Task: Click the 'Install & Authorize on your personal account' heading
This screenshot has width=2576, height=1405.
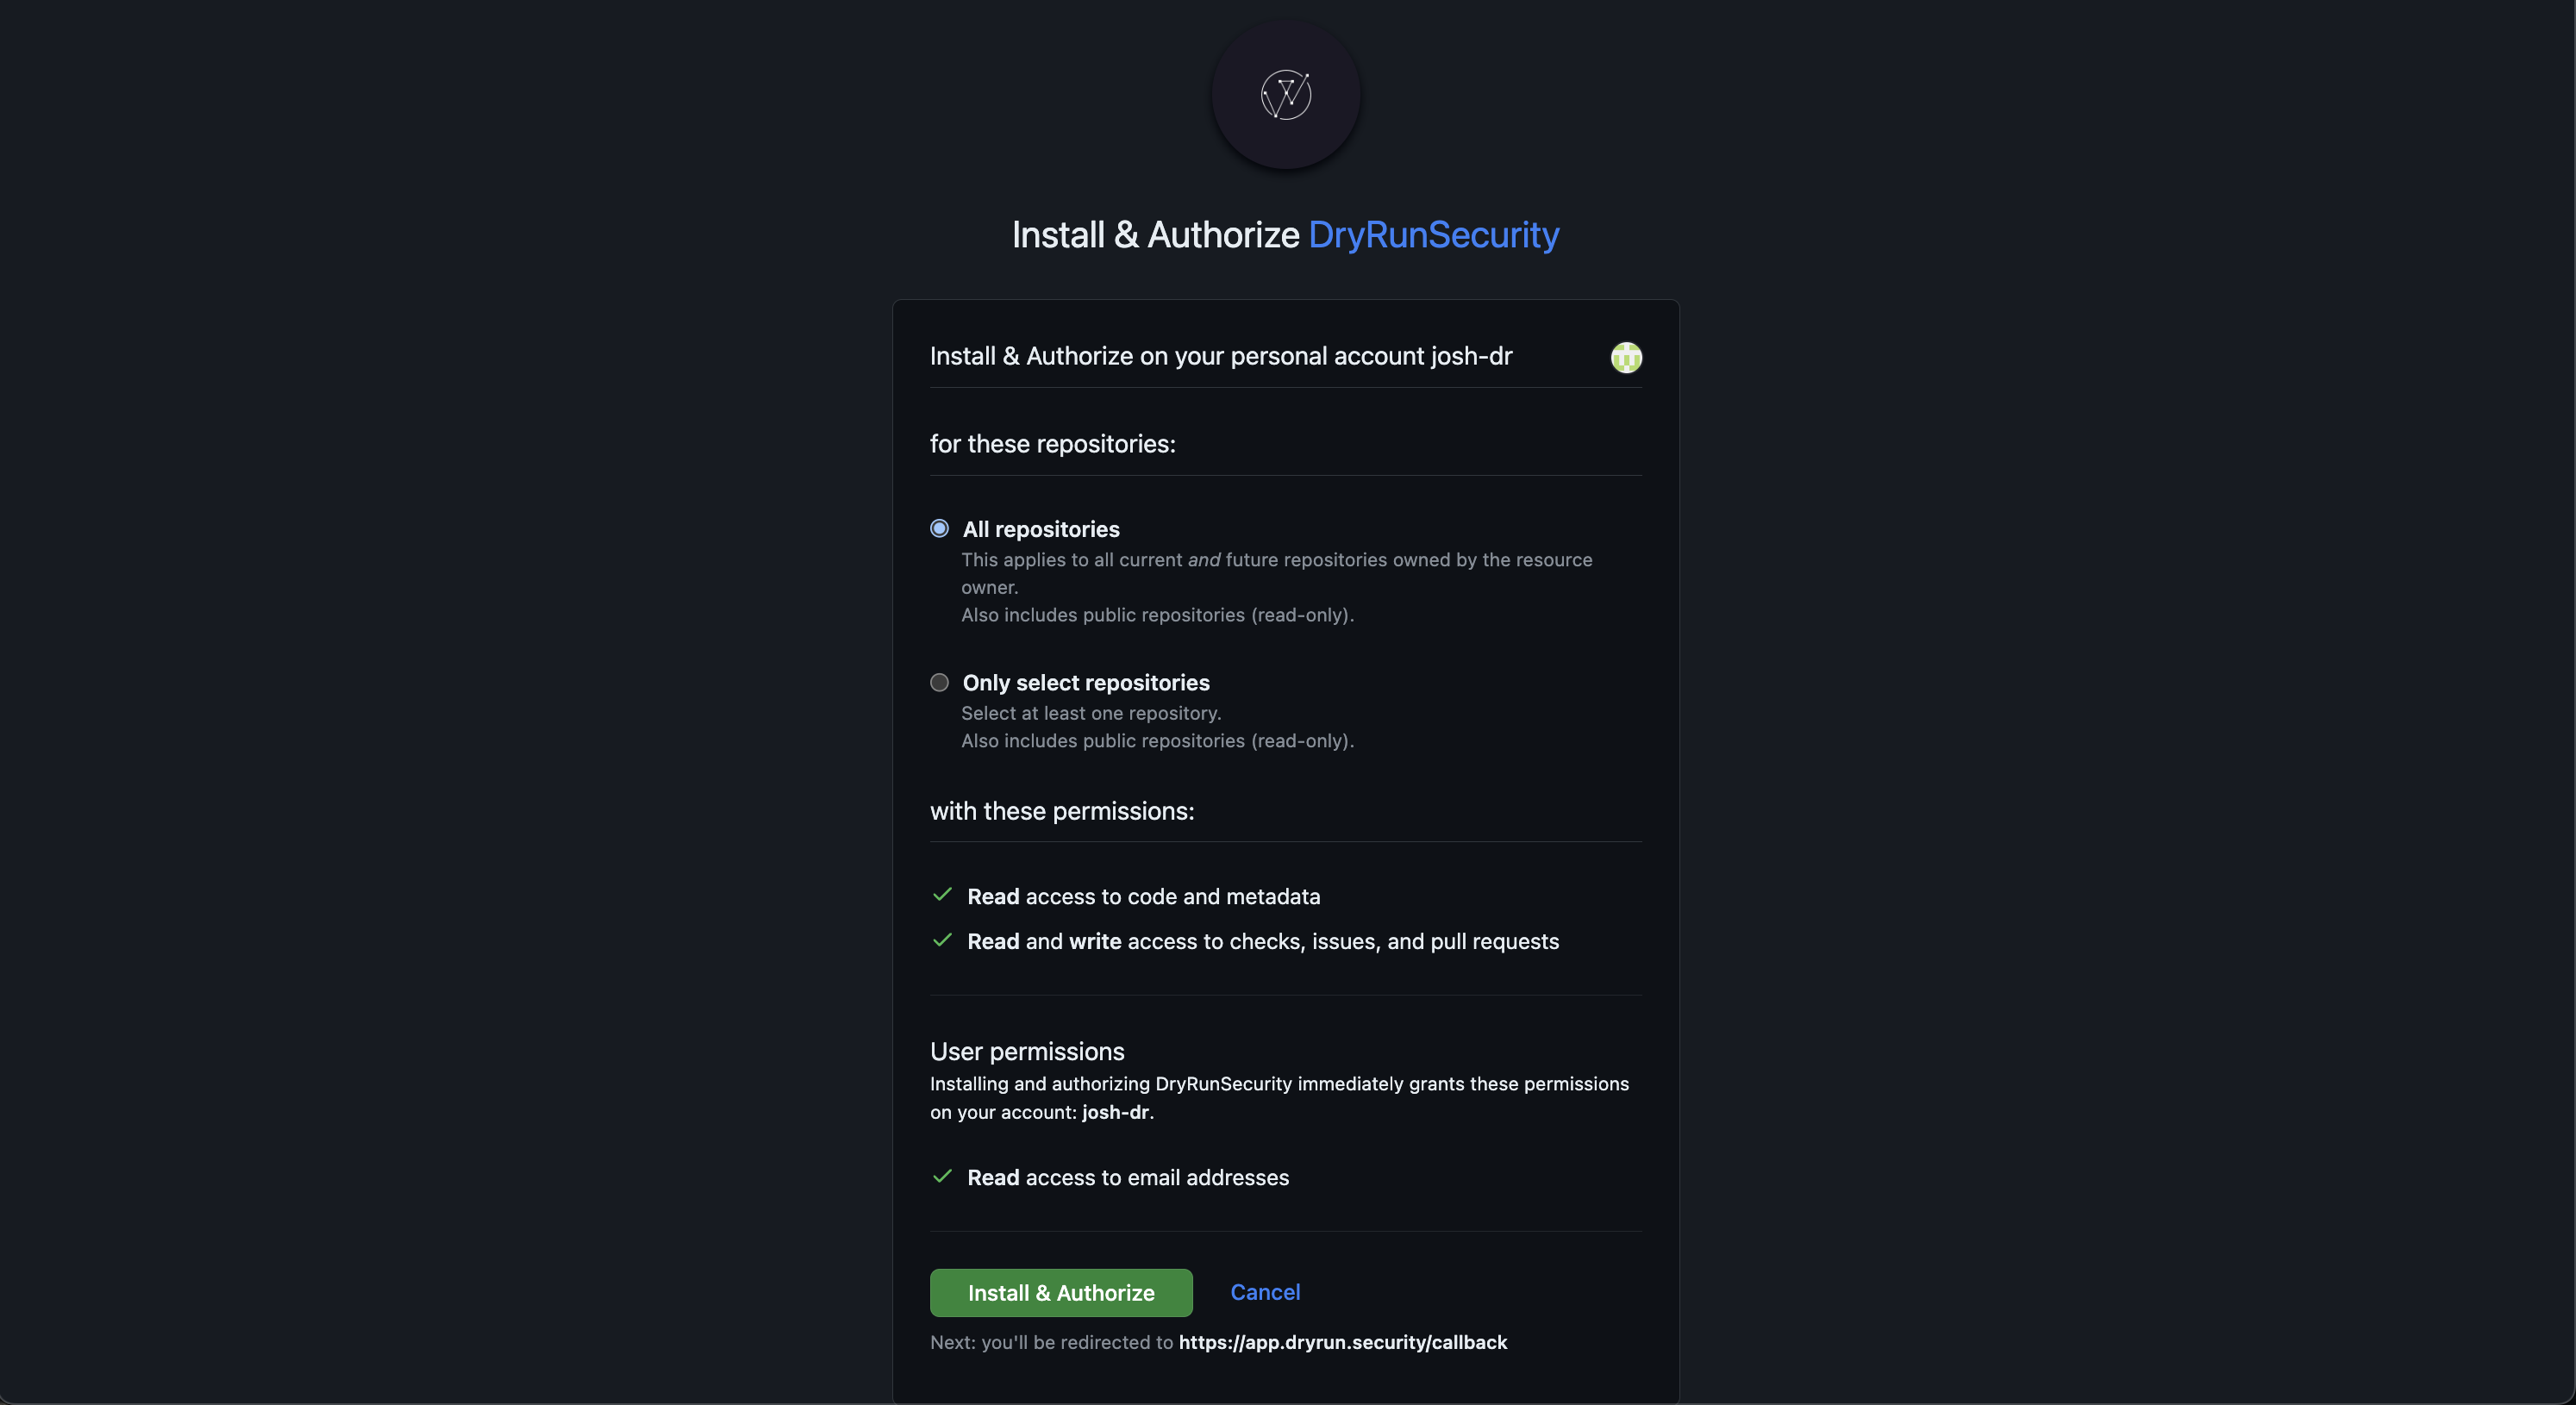Action: click(1220, 356)
